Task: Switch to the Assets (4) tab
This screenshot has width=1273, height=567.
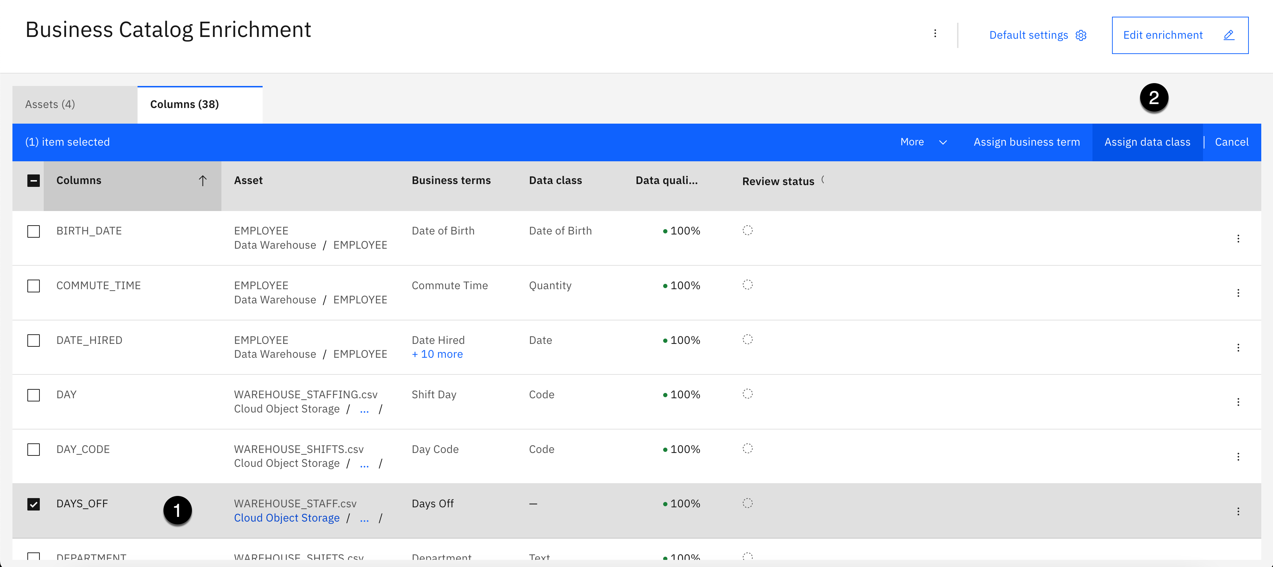Action: pyautogui.click(x=50, y=104)
